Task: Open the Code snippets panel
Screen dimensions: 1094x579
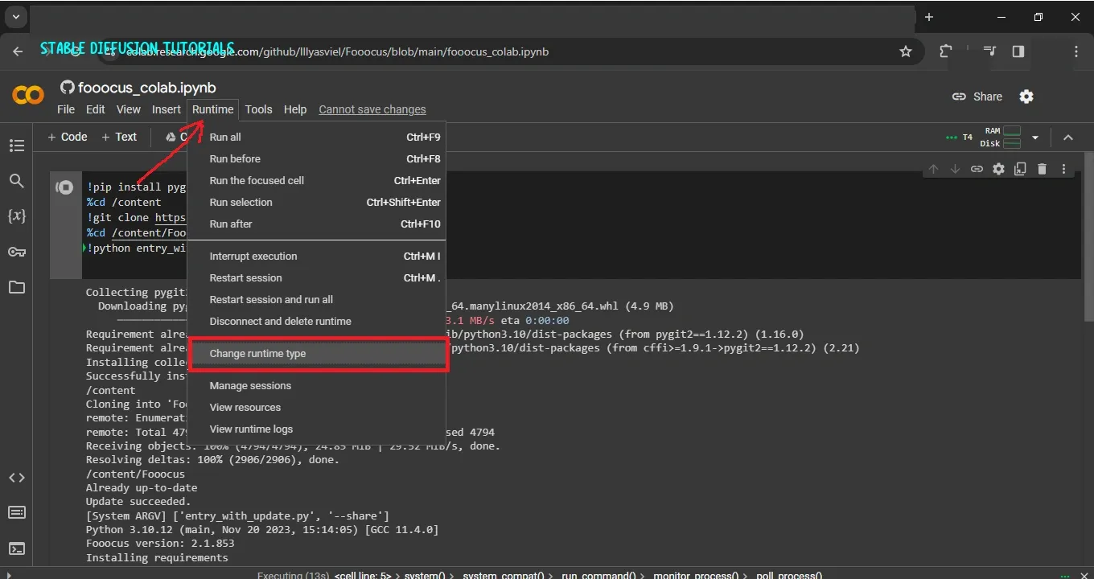Action: [x=17, y=478]
